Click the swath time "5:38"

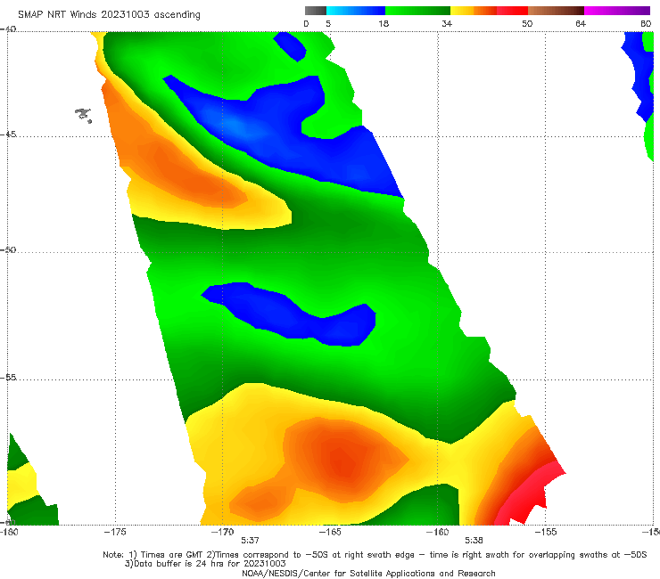[x=474, y=541]
